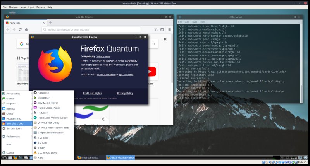Screen dimensions: 310x166
Task: Click the Make a donation link
Action: coord(106,75)
